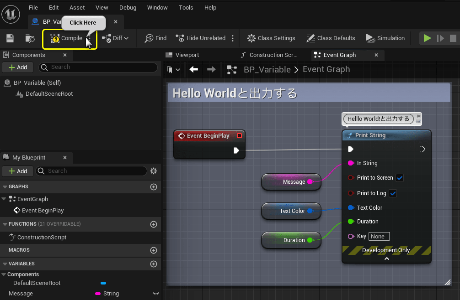Click the My Blueprint search field

pos(91,171)
